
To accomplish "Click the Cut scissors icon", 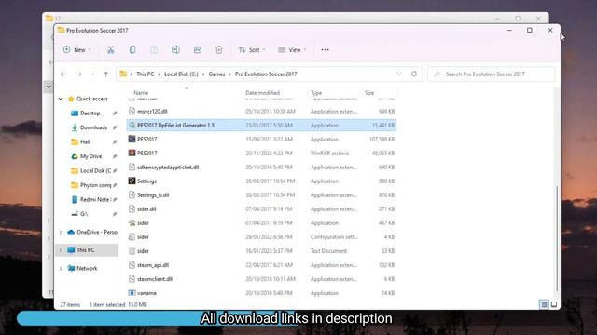I will (x=110, y=49).
